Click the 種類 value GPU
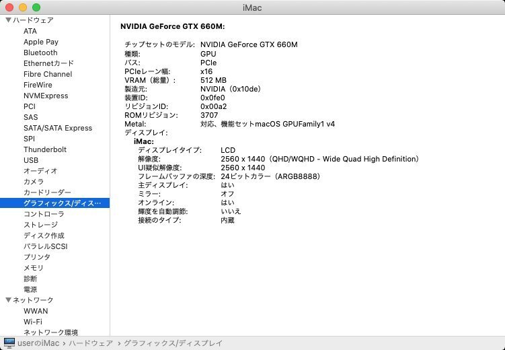This screenshot has height=350, width=505. pyautogui.click(x=208, y=54)
